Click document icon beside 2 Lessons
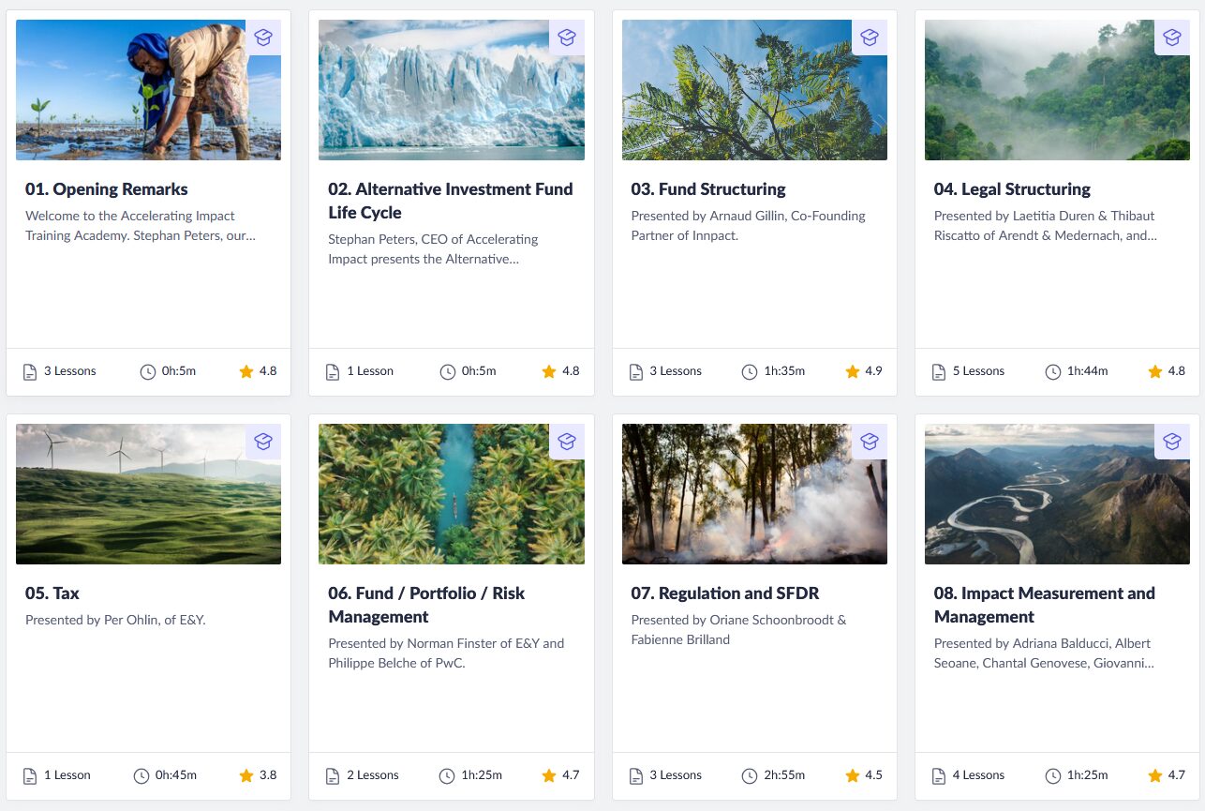This screenshot has height=811, width=1205. point(333,776)
